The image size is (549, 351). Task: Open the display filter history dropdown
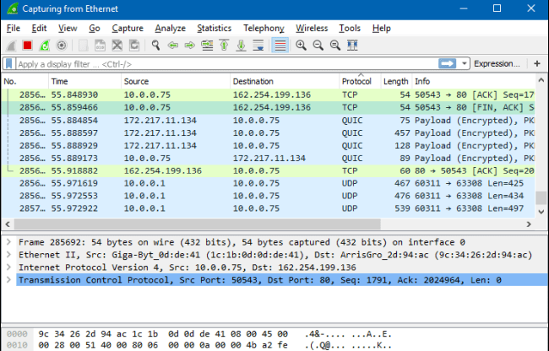pyautogui.click(x=465, y=64)
